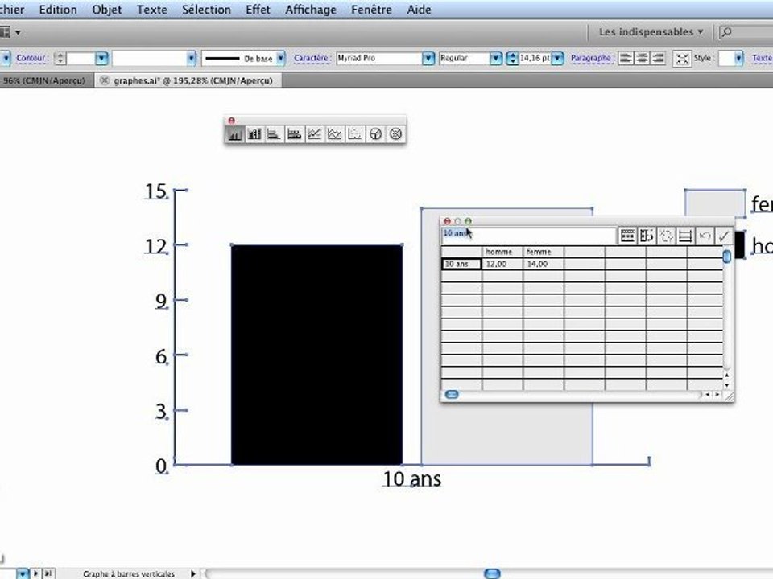Select the Radar Graph tool

pos(395,134)
